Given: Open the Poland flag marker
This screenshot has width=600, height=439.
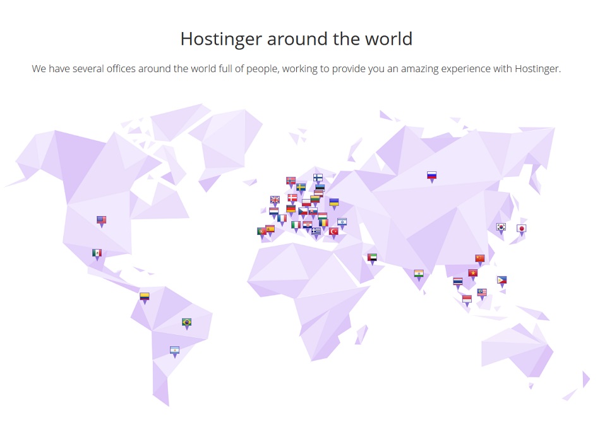Looking at the screenshot, I should coord(306,203).
